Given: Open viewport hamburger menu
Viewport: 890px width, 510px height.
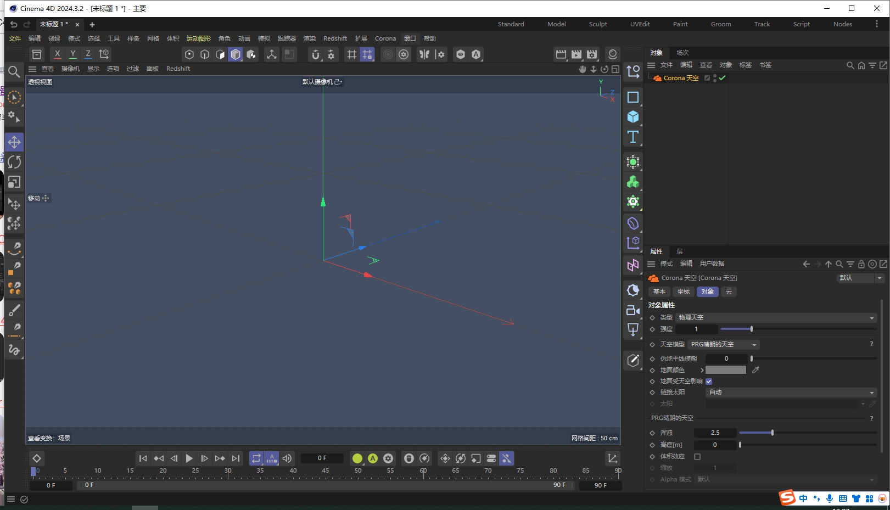Looking at the screenshot, I should pyautogui.click(x=32, y=69).
